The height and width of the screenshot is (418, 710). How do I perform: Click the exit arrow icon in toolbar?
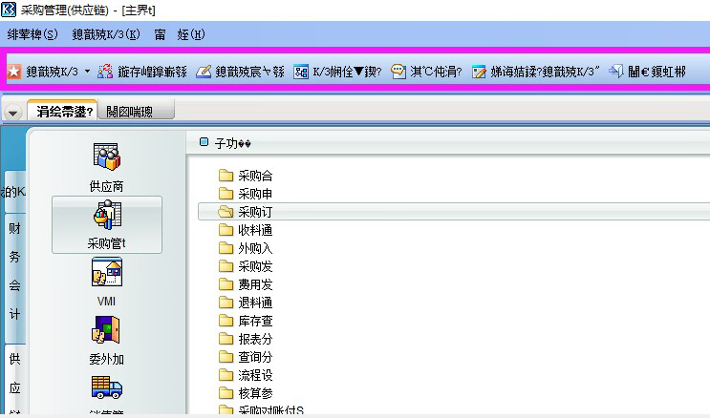615,72
